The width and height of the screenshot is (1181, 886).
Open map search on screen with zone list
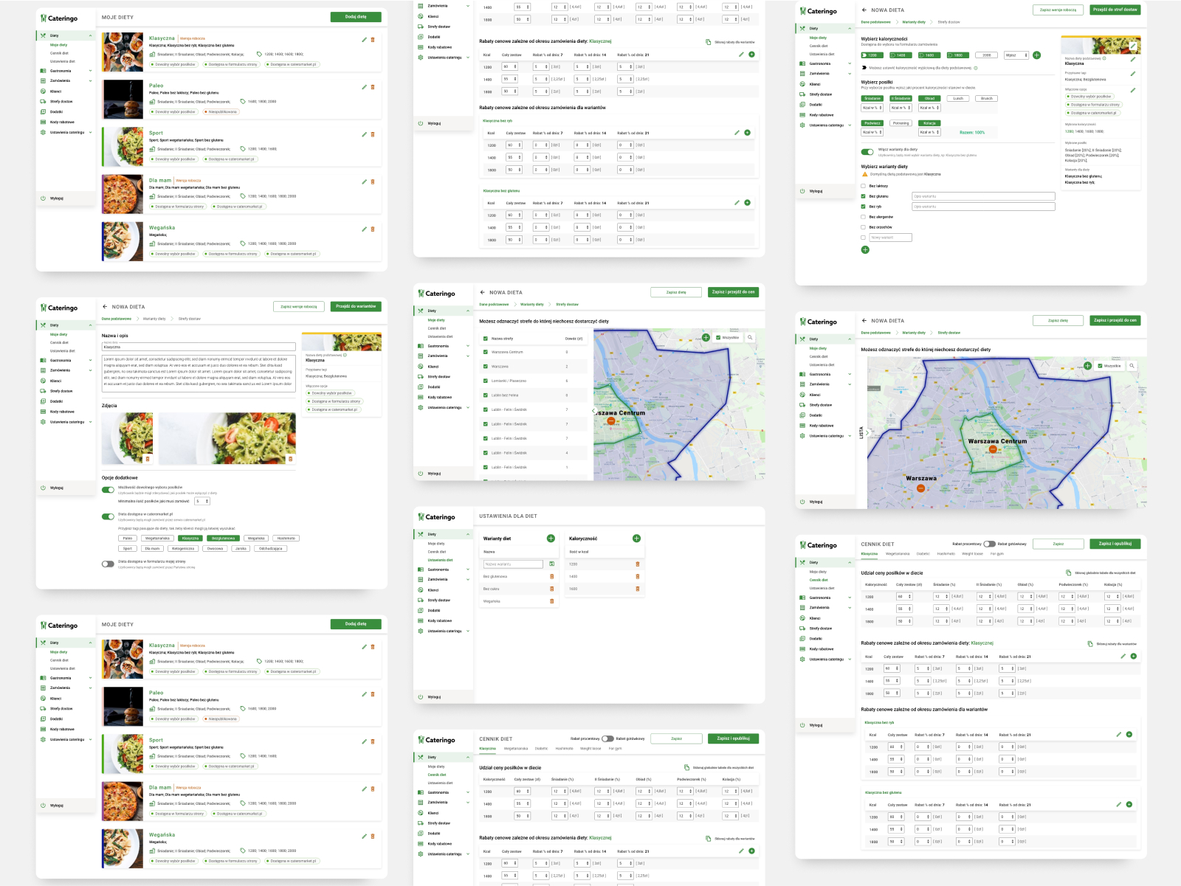[x=750, y=337]
